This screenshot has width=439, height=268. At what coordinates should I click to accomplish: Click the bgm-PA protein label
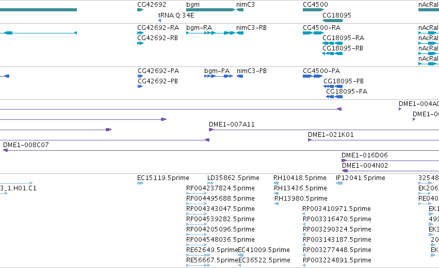coord(217,71)
